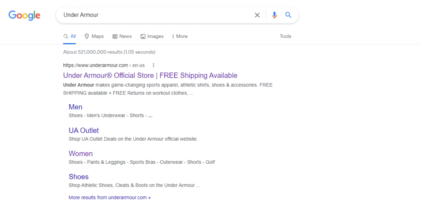Open the three-dot menu beside the underarmour.com URL
Viewport: 421px width, 209px height.
click(154, 65)
